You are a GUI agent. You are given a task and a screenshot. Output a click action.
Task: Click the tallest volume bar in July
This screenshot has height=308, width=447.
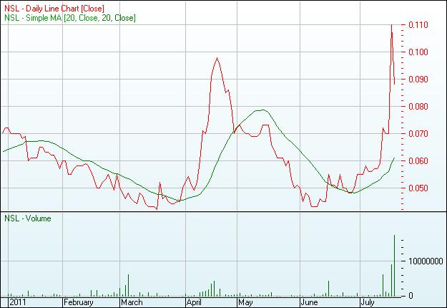click(395, 265)
